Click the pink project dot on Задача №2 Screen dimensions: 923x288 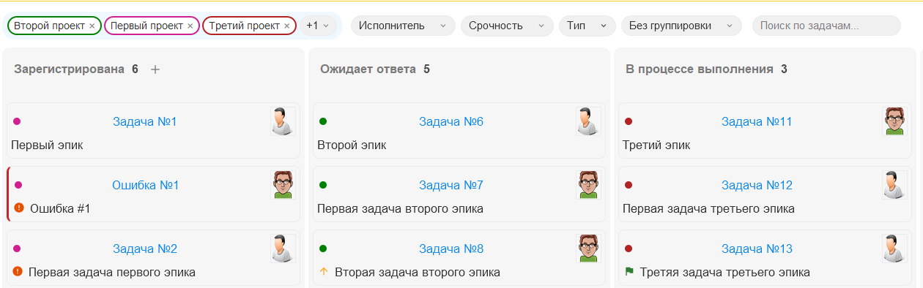18,249
